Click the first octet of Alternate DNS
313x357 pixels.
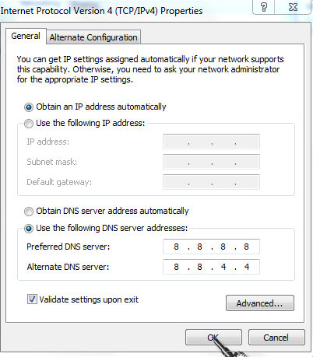pyautogui.click(x=176, y=267)
